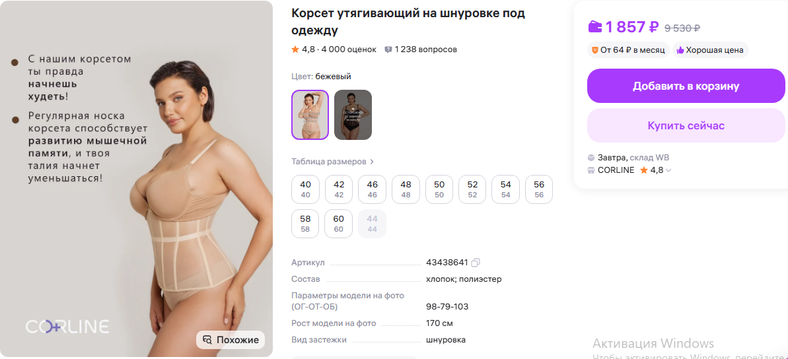This screenshot has width=788, height=359.
Task: Select size 60
Action: pos(338,224)
